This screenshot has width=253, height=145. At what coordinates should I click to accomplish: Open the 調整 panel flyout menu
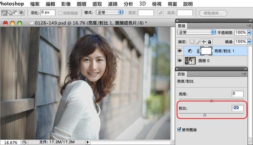click(244, 74)
